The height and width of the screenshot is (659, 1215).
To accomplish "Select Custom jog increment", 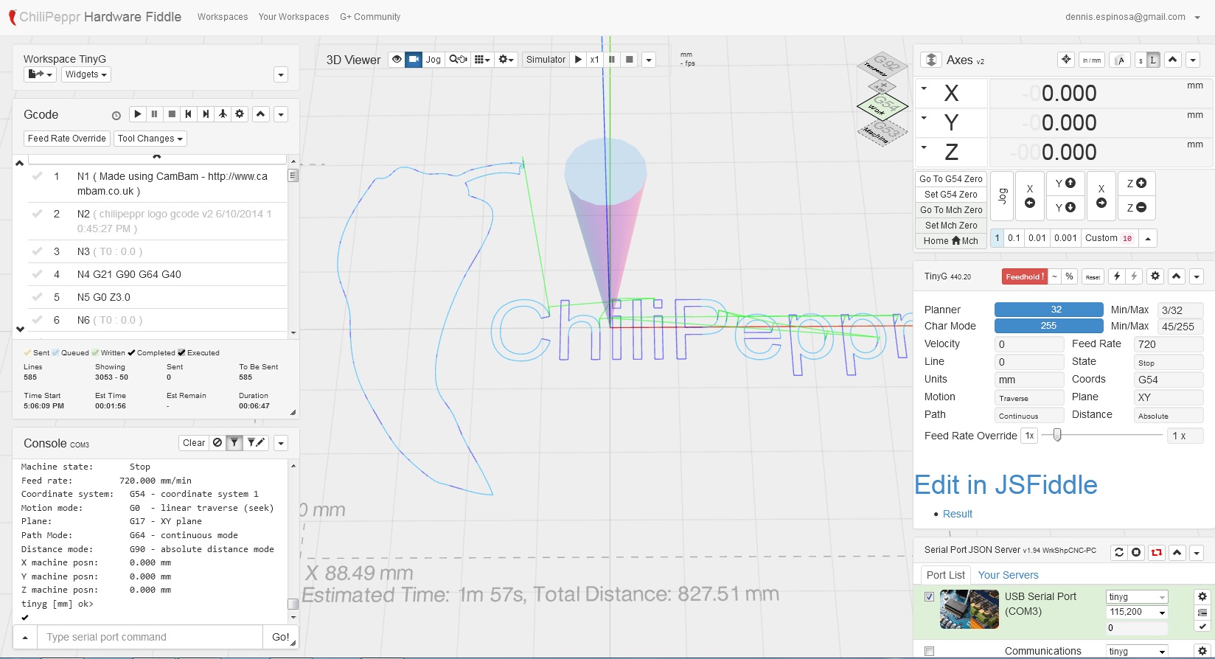I will [1109, 238].
